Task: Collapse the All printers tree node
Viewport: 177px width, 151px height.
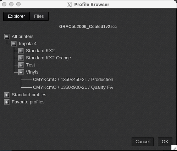Action: [7, 37]
